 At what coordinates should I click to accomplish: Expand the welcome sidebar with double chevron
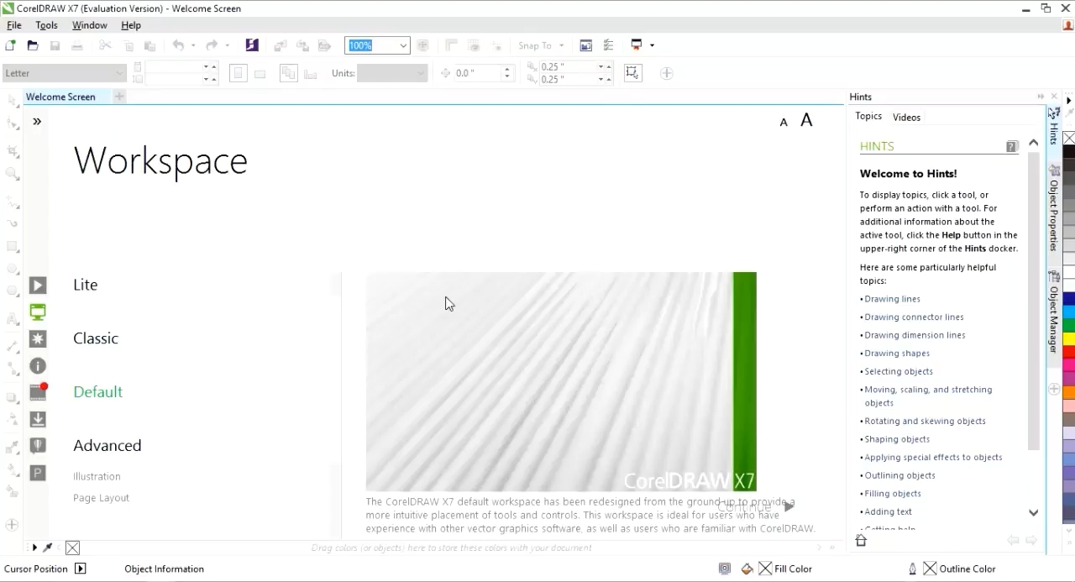[37, 122]
